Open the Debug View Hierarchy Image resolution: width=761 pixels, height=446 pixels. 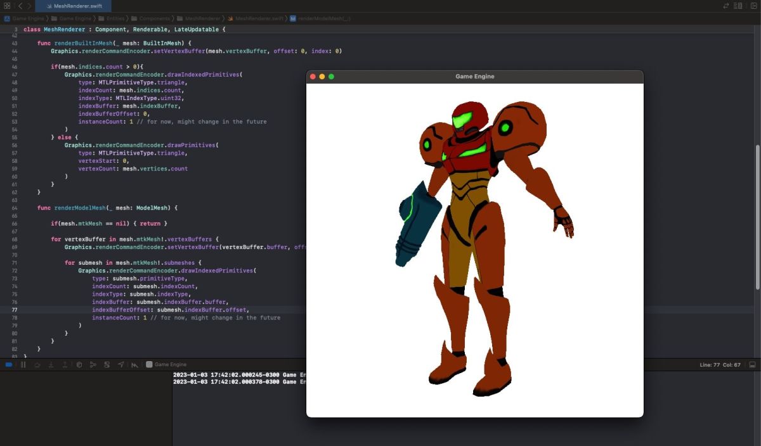pyautogui.click(x=79, y=365)
